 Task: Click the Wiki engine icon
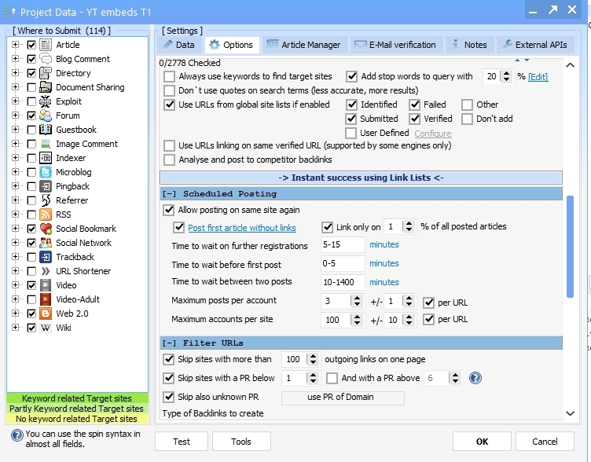click(x=46, y=328)
